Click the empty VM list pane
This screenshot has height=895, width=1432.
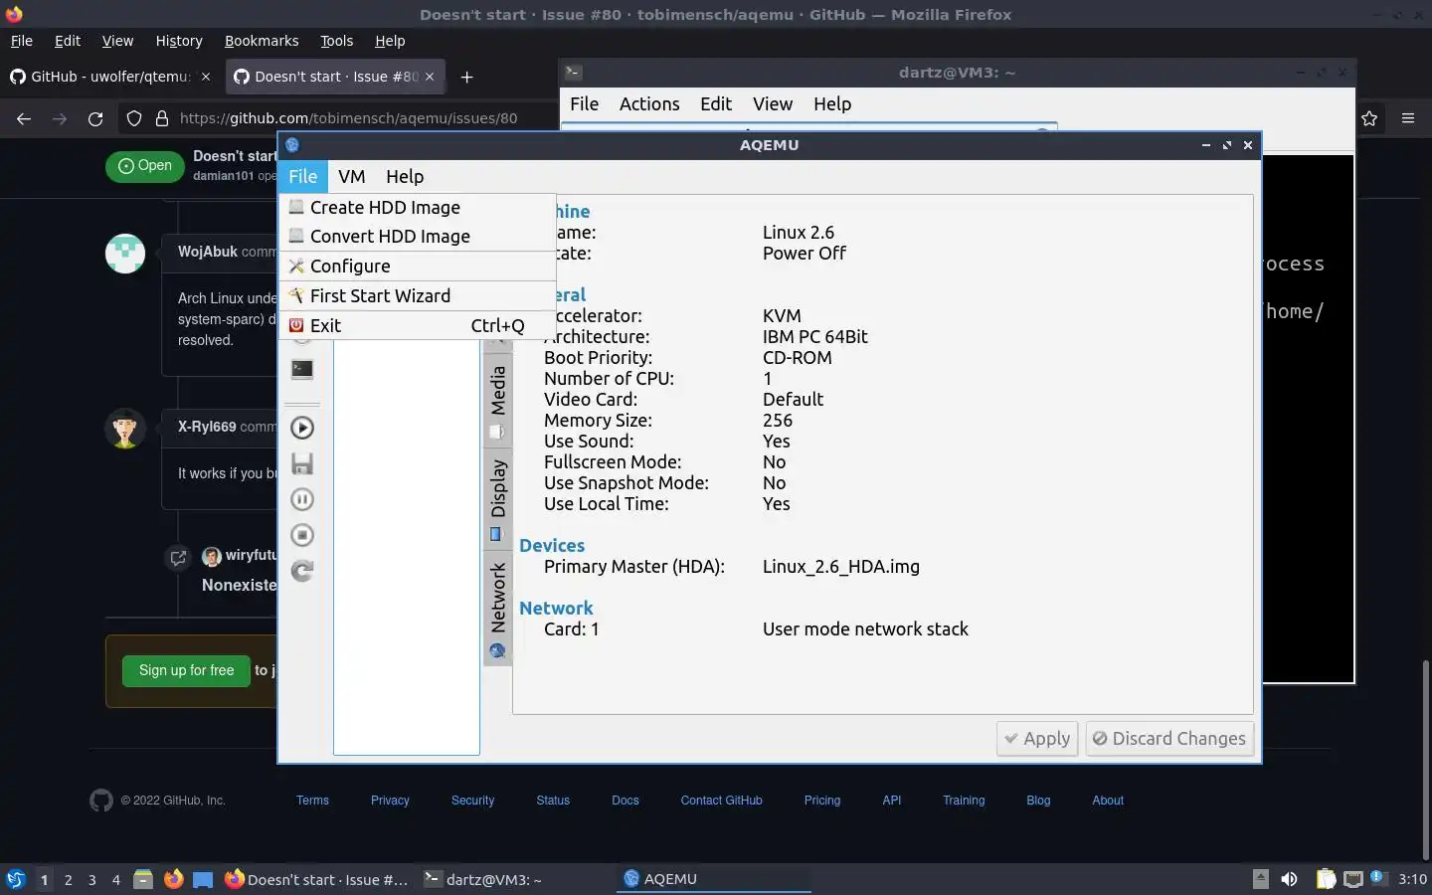[x=406, y=547]
